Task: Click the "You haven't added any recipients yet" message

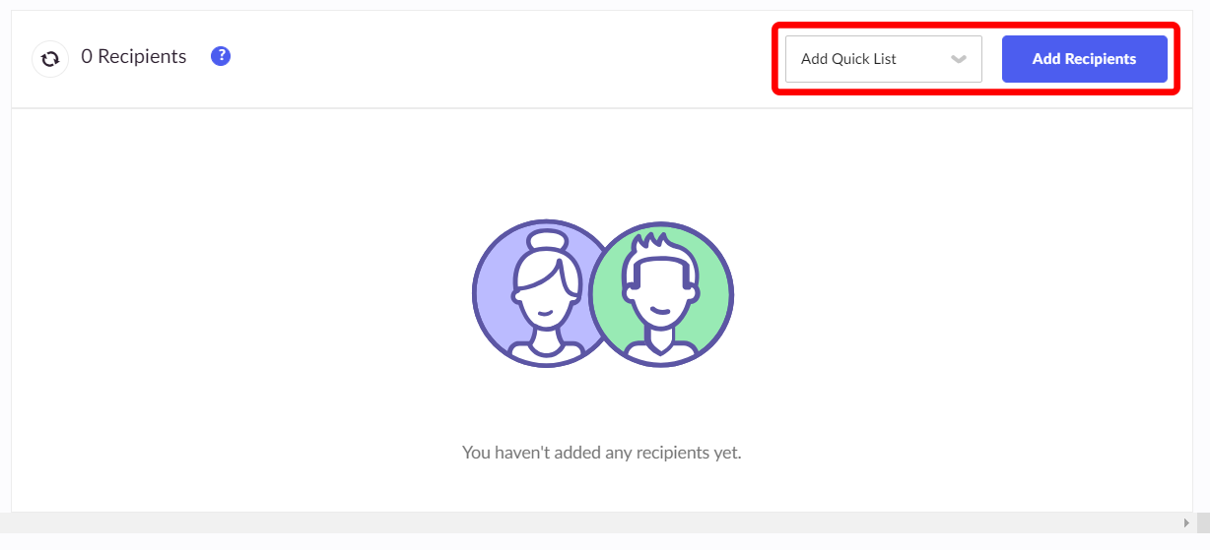Action: tap(601, 453)
